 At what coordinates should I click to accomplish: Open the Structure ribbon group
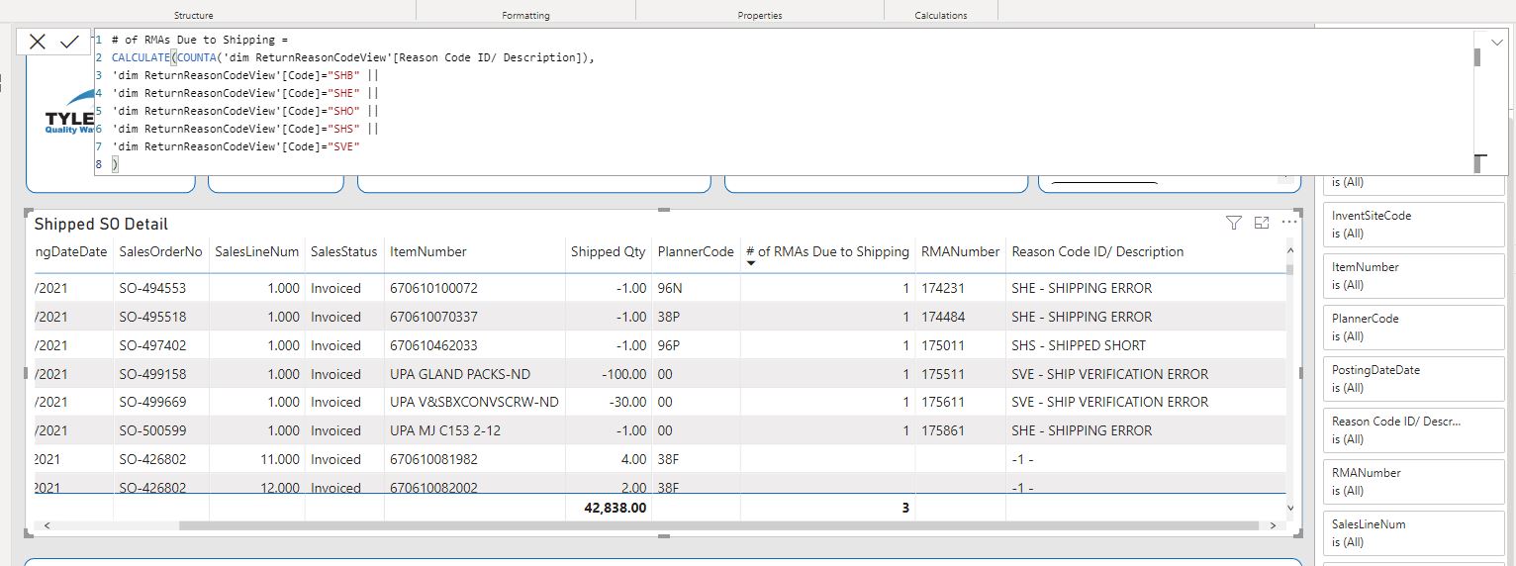pos(193,15)
